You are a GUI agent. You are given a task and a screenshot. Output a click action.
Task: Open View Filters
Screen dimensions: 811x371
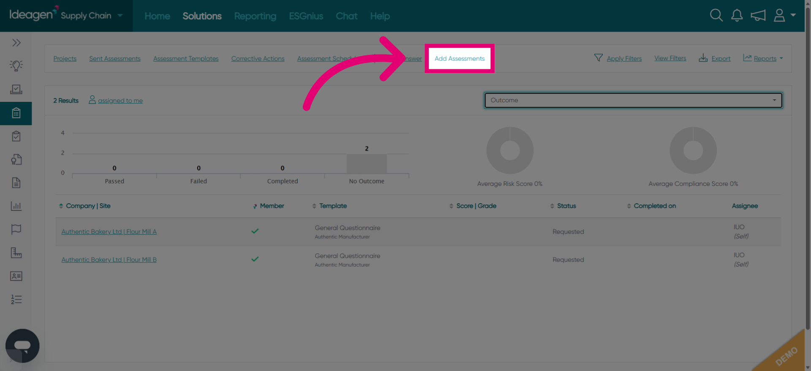670,58
